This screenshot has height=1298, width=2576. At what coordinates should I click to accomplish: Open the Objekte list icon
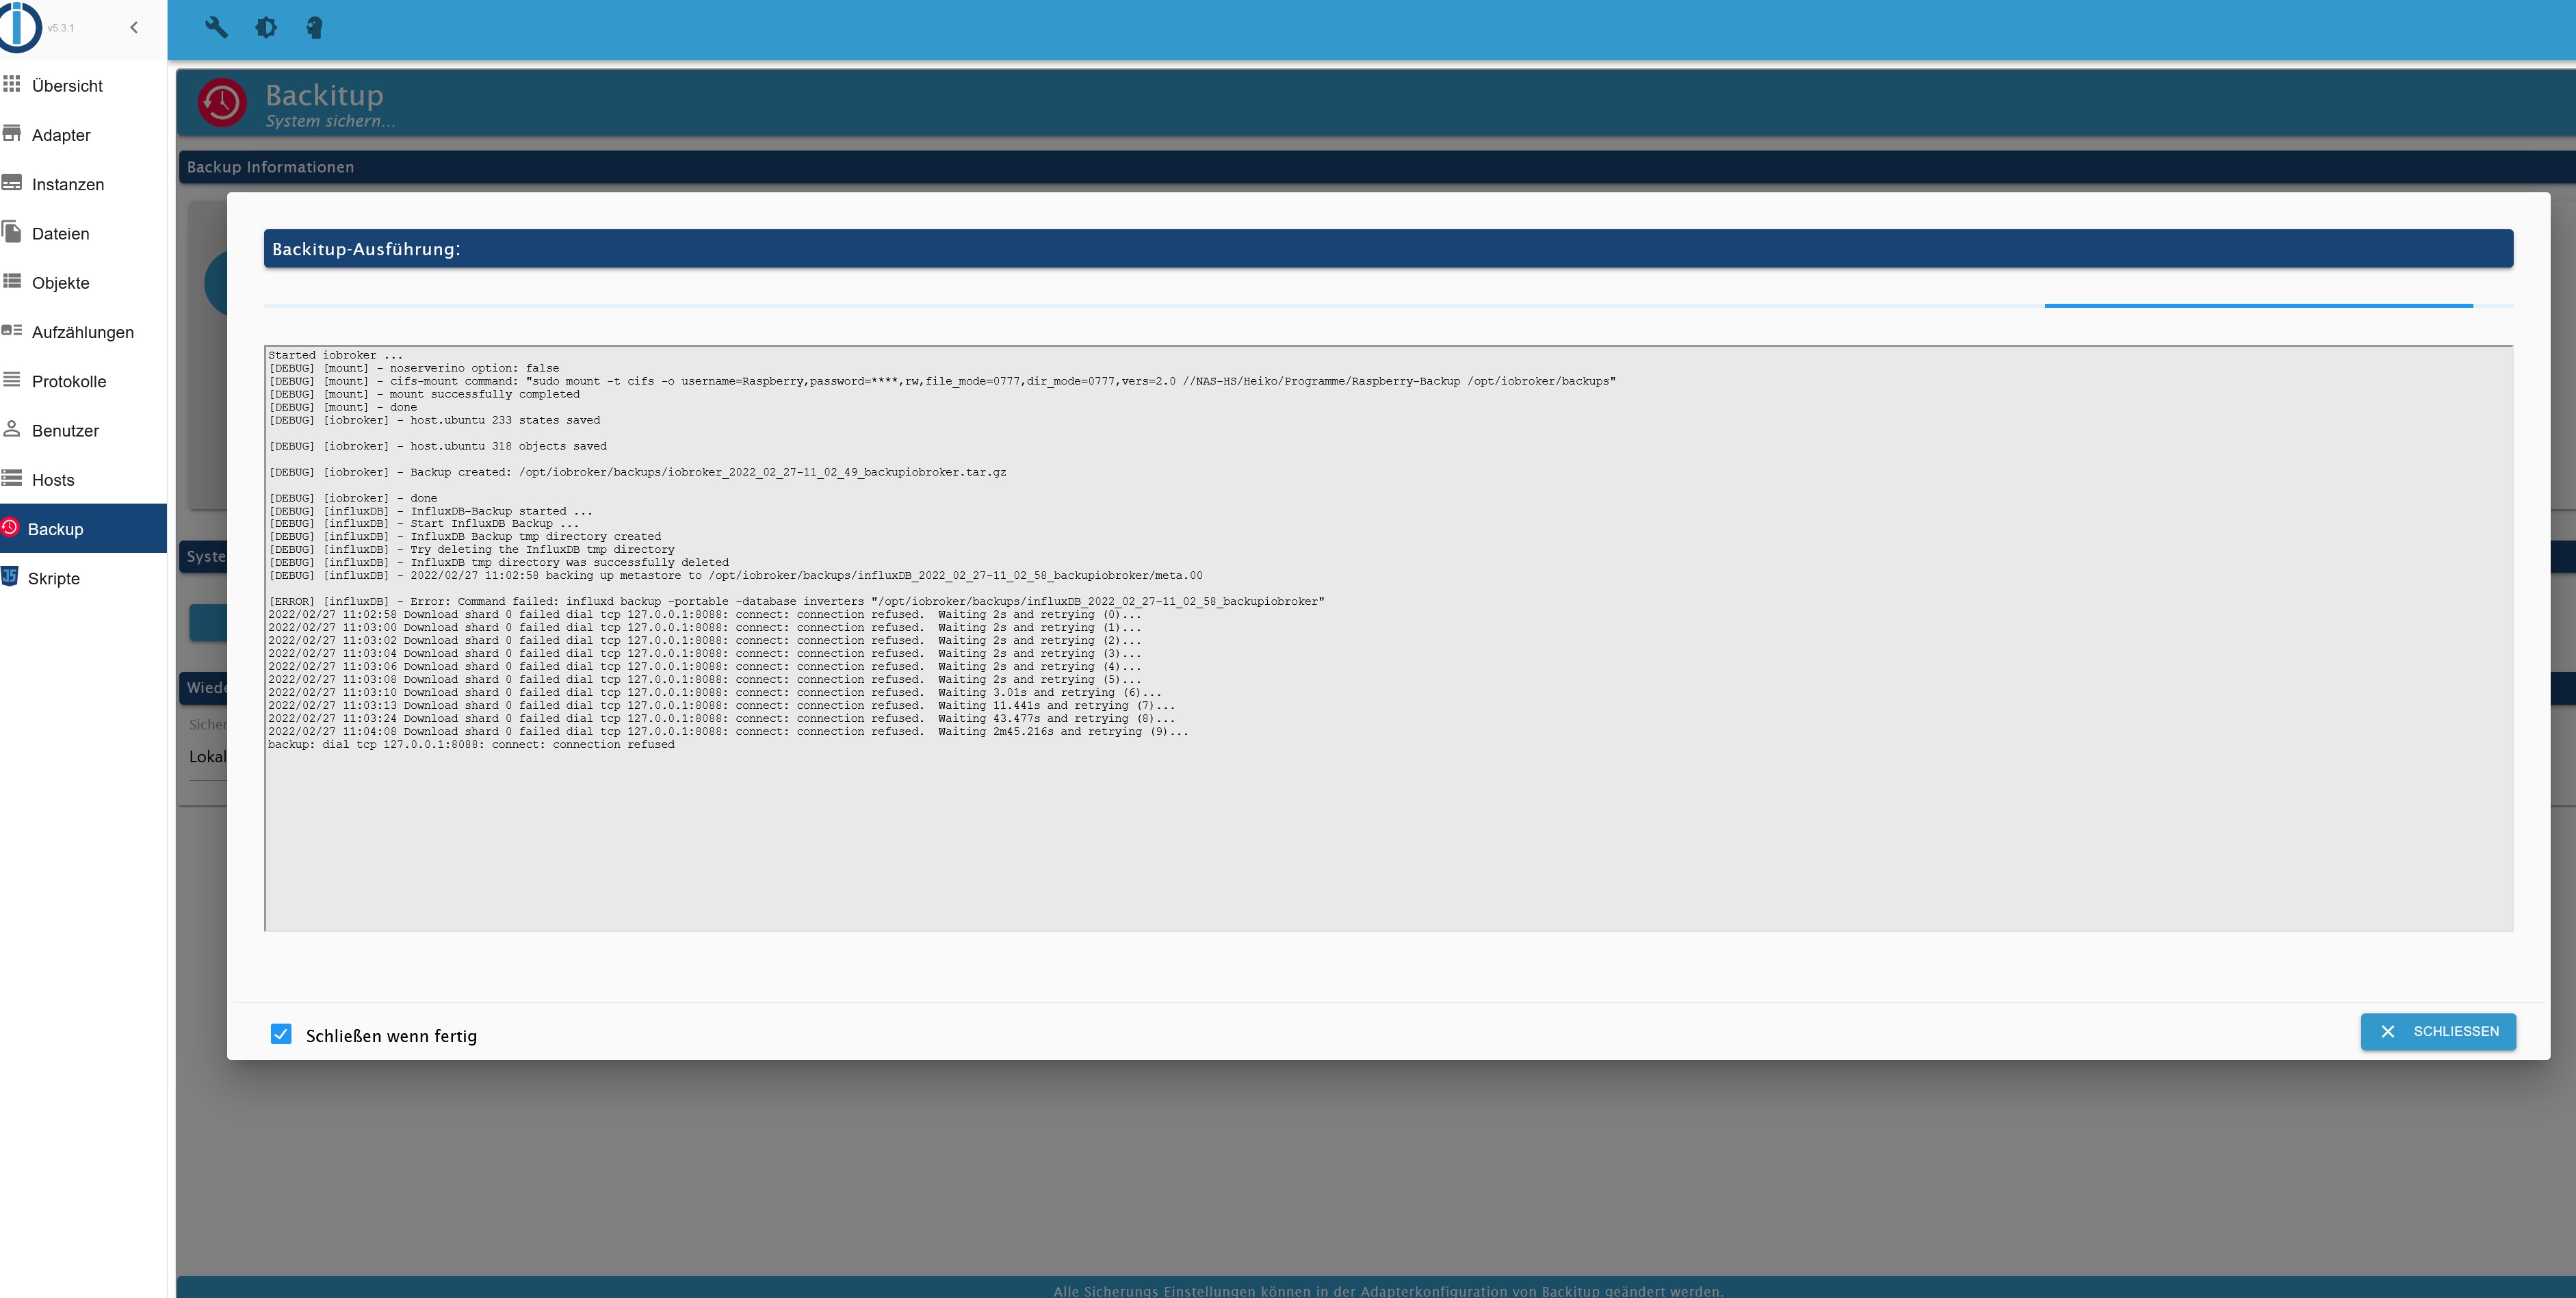[x=11, y=282]
